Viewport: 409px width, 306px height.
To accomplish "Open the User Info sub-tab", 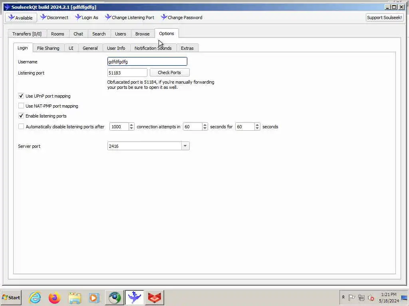I will point(116,48).
